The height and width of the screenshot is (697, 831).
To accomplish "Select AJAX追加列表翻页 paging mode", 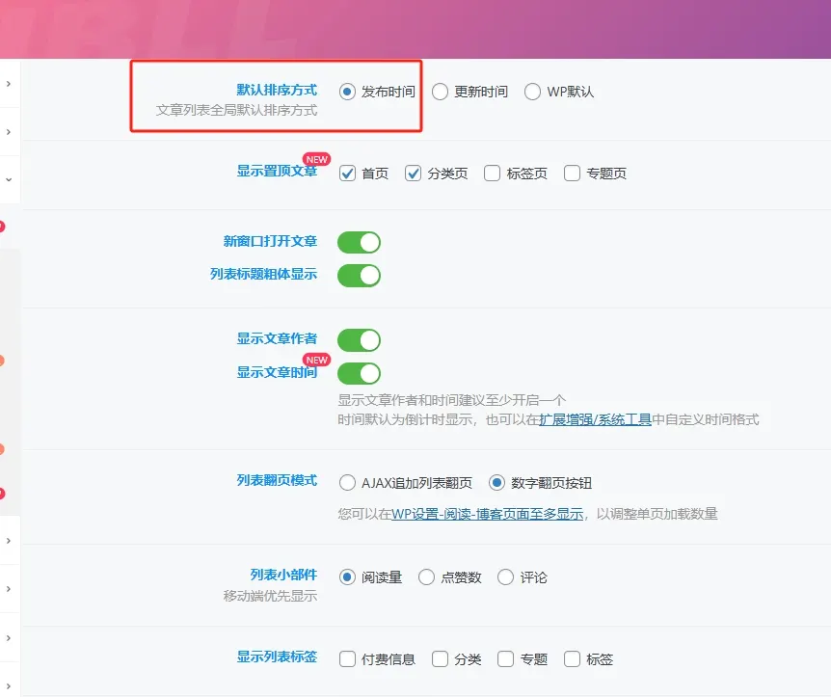I will click(x=347, y=483).
